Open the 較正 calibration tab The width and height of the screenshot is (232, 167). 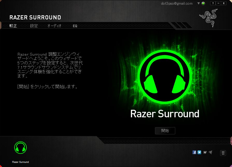tap(13, 26)
